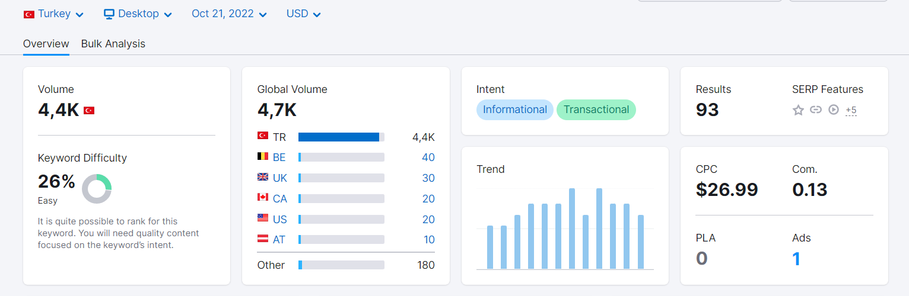Click the video play SERP feature icon

[834, 110]
